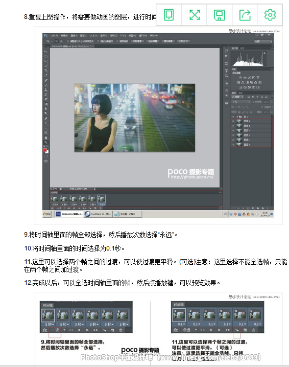The image size is (289, 367).
Task: Hide the 图层 3 layer via eye icon
Action: [x=233, y=135]
